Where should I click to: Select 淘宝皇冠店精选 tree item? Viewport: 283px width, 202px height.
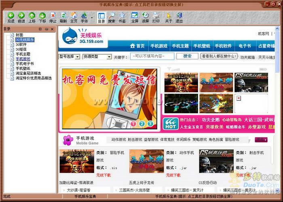point(28,73)
